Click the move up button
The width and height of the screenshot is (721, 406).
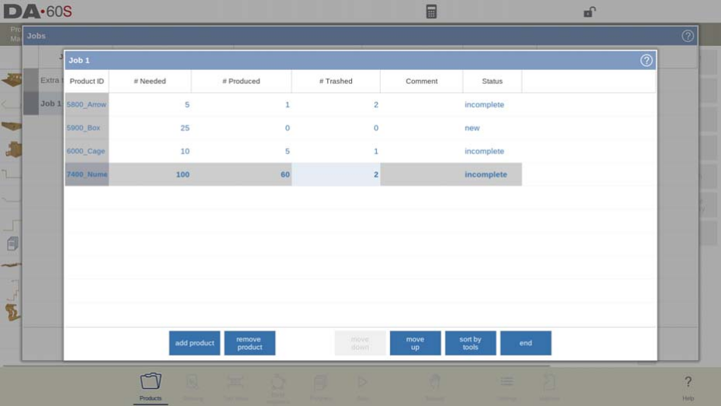pyautogui.click(x=415, y=343)
